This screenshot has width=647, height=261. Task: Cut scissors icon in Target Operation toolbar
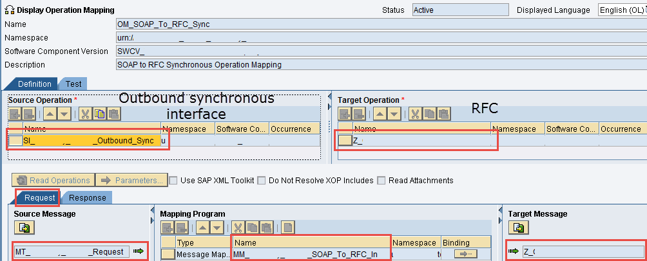416,114
